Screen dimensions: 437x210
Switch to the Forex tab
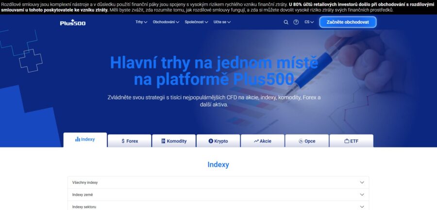tap(130, 141)
